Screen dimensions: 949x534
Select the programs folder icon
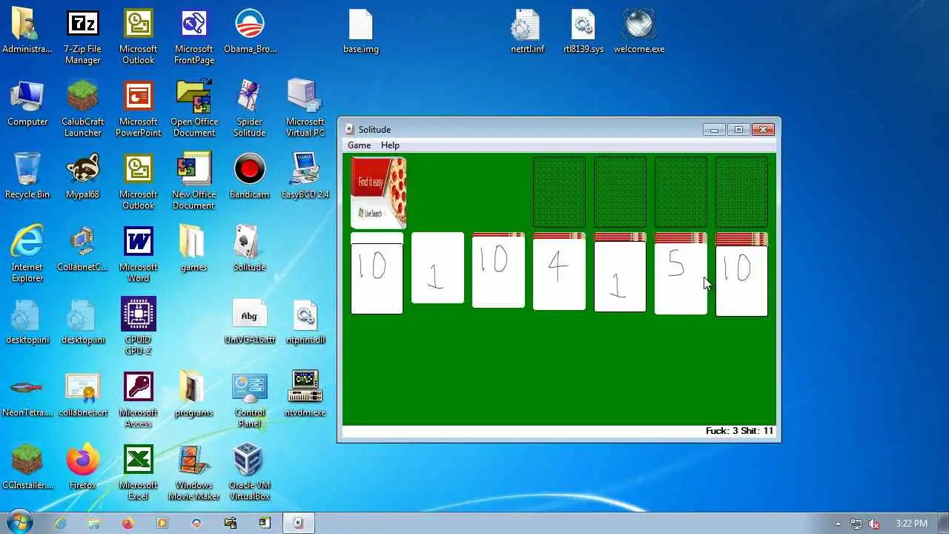pyautogui.click(x=194, y=394)
